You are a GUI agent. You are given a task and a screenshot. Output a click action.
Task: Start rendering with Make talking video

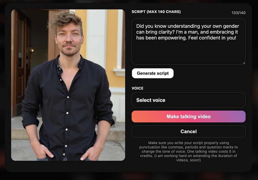point(188,116)
